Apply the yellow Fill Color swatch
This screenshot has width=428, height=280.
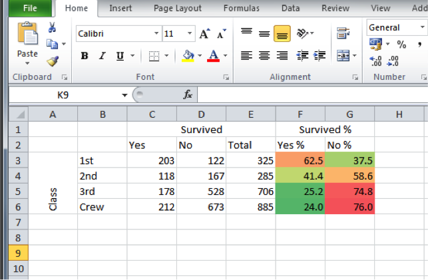[x=187, y=56]
